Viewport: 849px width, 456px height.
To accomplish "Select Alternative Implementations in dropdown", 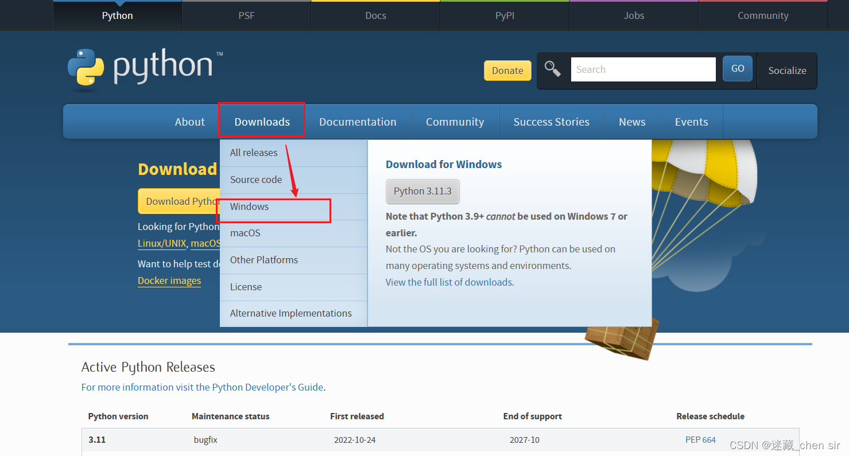I will pos(293,314).
